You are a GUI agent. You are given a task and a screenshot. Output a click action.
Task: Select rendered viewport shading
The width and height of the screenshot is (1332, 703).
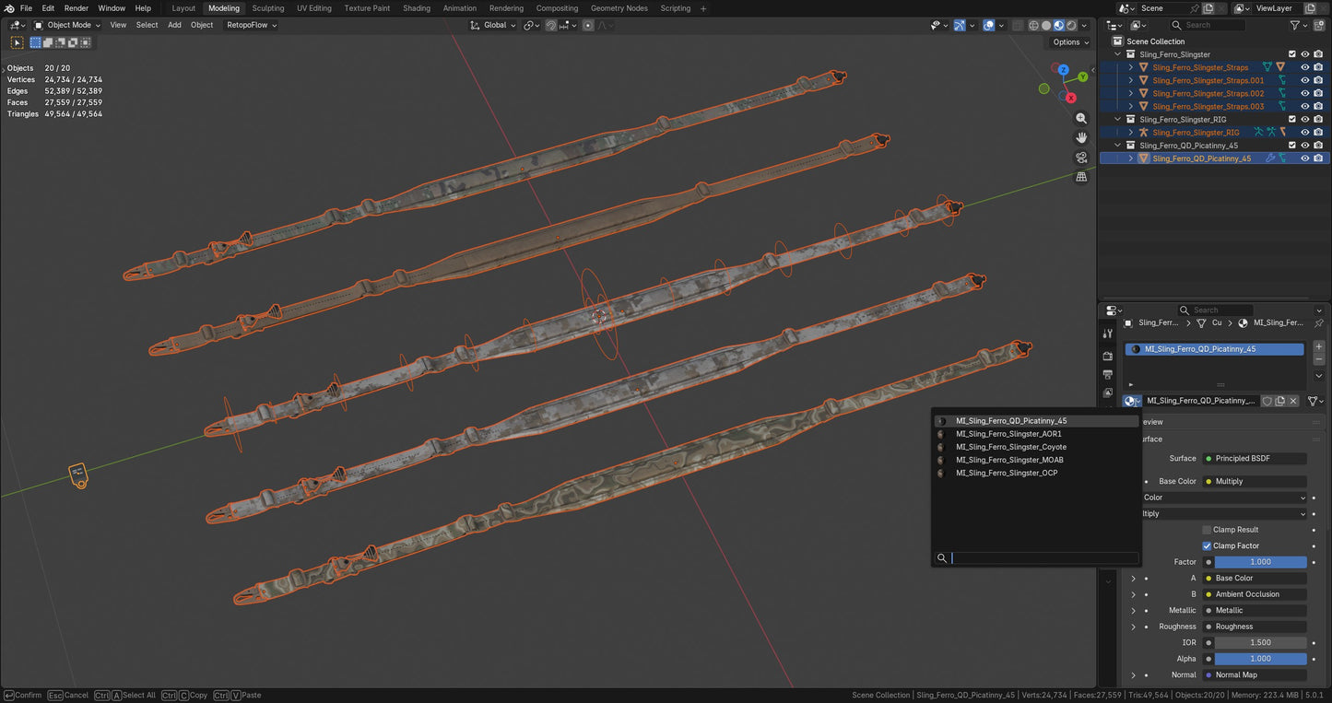coord(1070,25)
